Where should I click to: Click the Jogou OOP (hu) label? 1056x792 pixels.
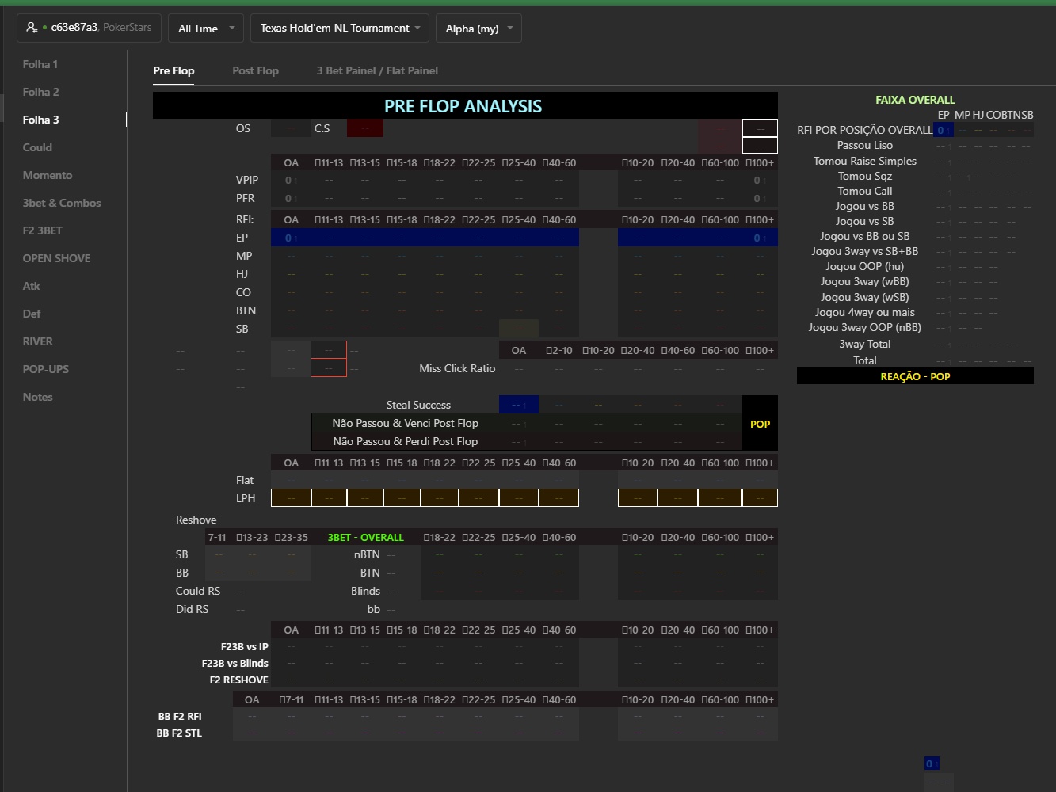tap(865, 266)
